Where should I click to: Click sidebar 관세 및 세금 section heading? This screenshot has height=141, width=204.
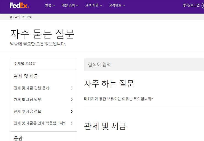point(26,76)
